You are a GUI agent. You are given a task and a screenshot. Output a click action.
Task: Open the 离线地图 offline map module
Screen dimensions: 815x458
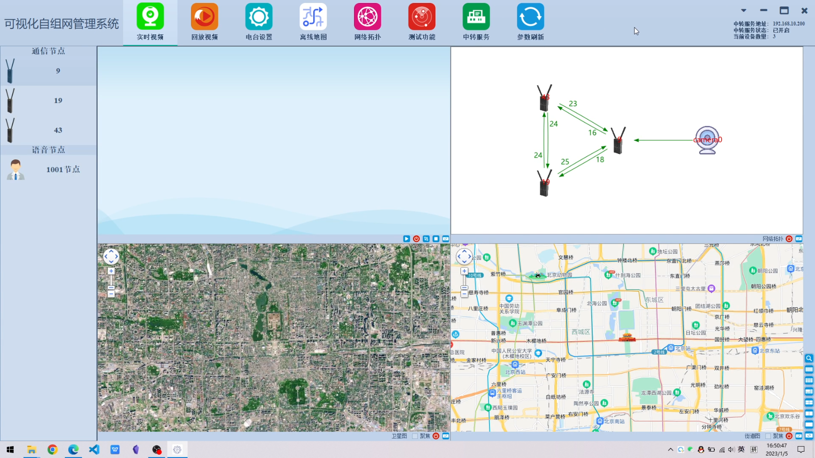tap(313, 23)
